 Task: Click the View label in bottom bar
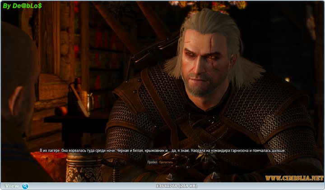(12, 186)
